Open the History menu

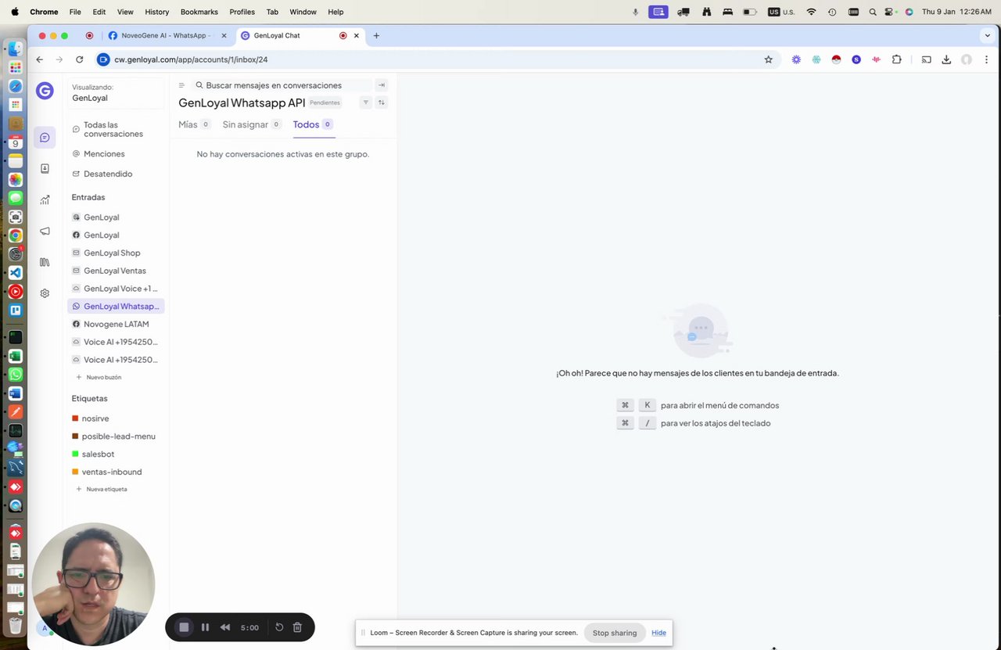pos(156,12)
